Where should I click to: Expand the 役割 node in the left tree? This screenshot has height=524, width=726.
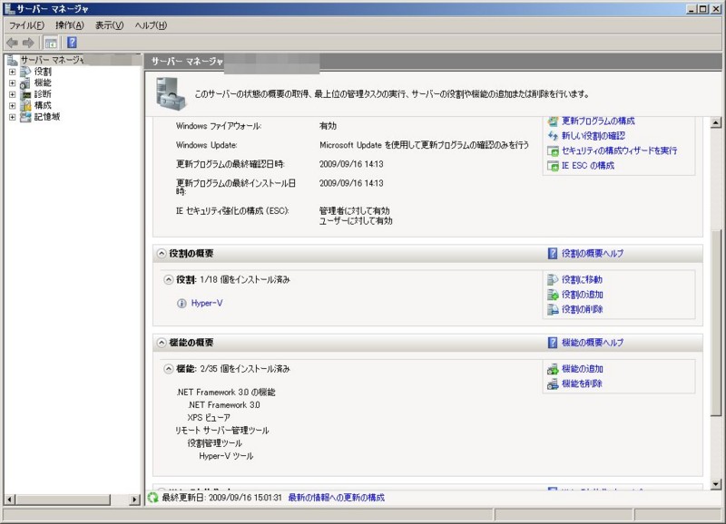pyautogui.click(x=13, y=73)
